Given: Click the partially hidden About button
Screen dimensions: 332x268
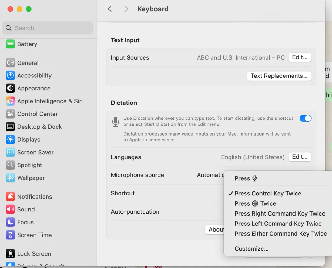Looking at the screenshot, I should 215,230.
